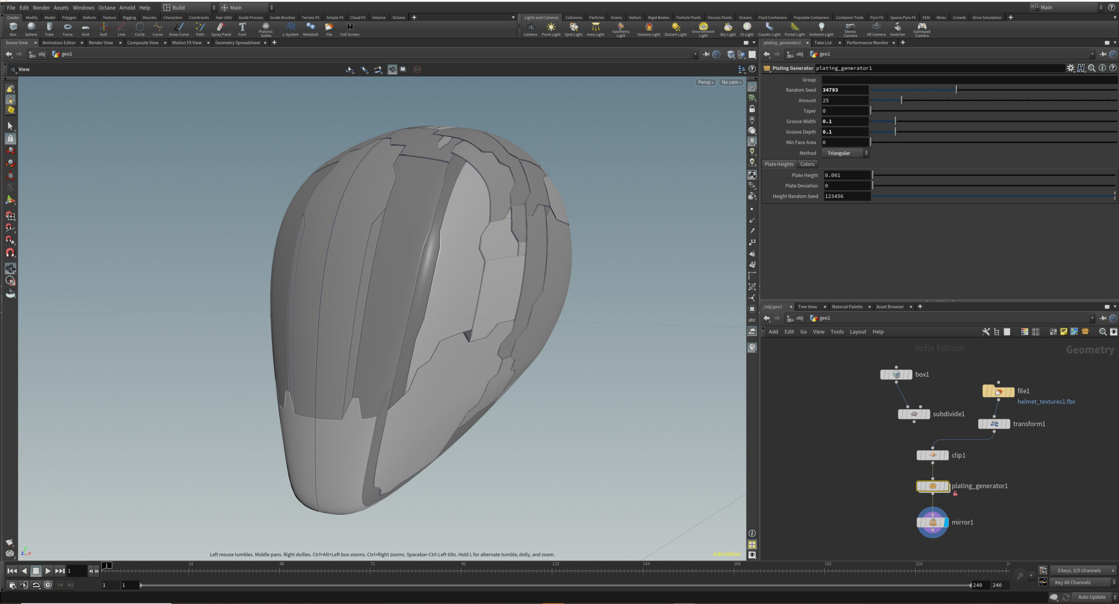
Task: Add a Point Light from shelf
Action: pyautogui.click(x=551, y=29)
